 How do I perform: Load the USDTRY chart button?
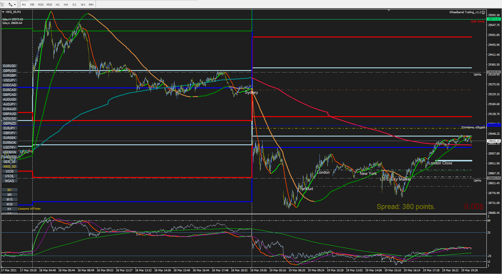pos(10,147)
